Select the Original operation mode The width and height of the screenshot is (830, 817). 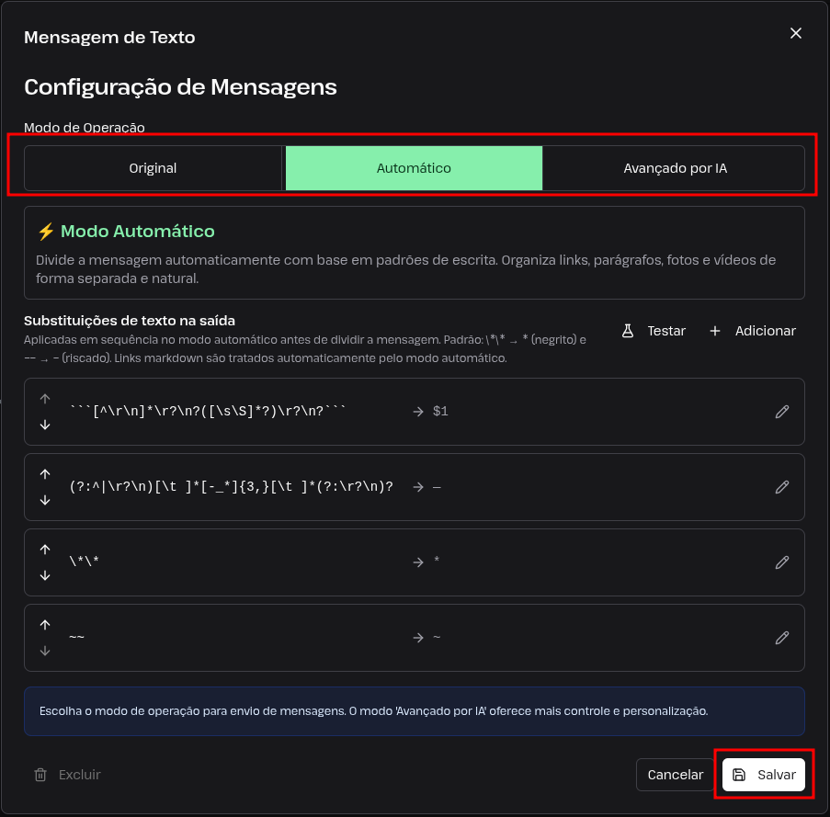pyautogui.click(x=153, y=168)
